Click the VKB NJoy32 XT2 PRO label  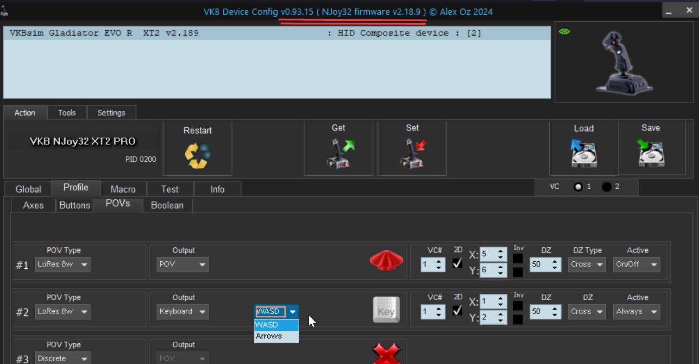(83, 142)
